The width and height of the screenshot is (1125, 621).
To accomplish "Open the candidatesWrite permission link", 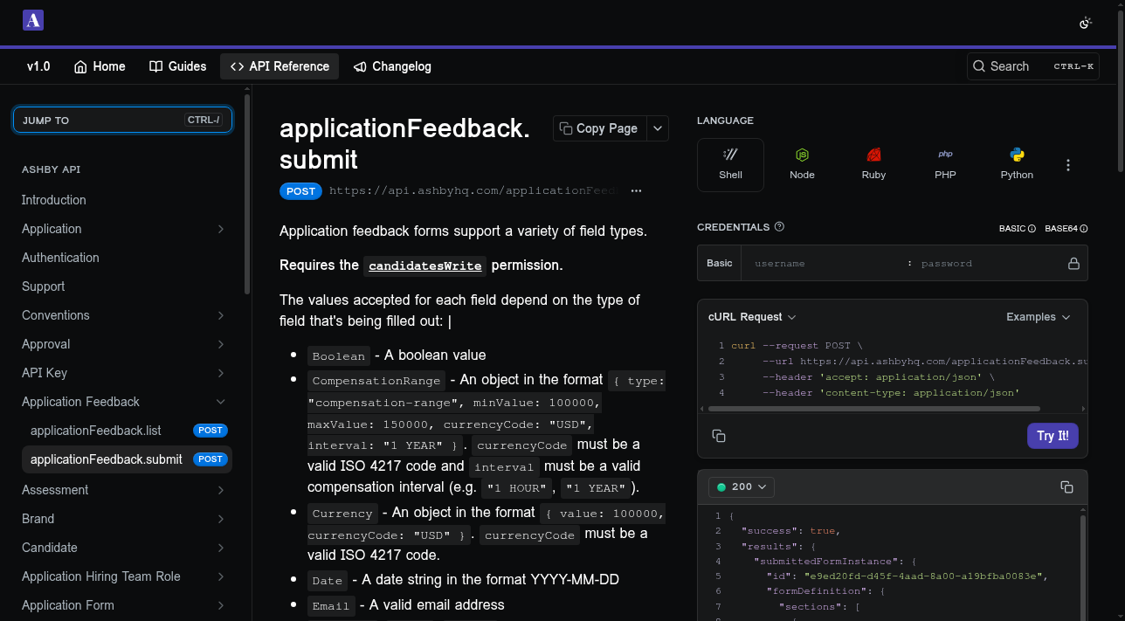I will pos(425,266).
